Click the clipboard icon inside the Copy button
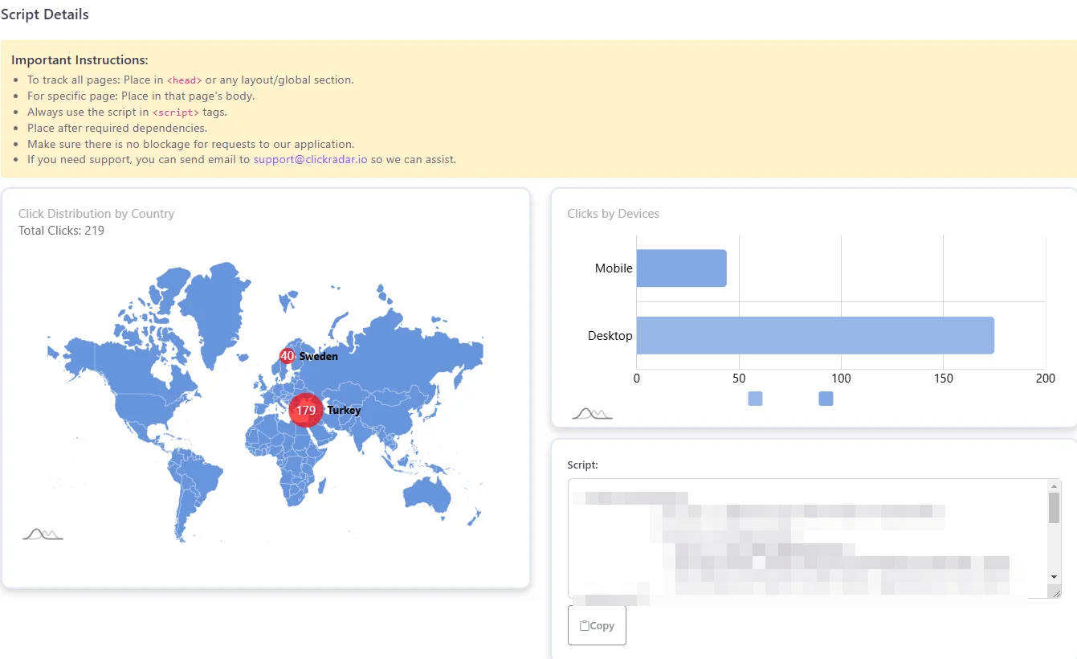This screenshot has height=659, width=1077. coord(585,624)
